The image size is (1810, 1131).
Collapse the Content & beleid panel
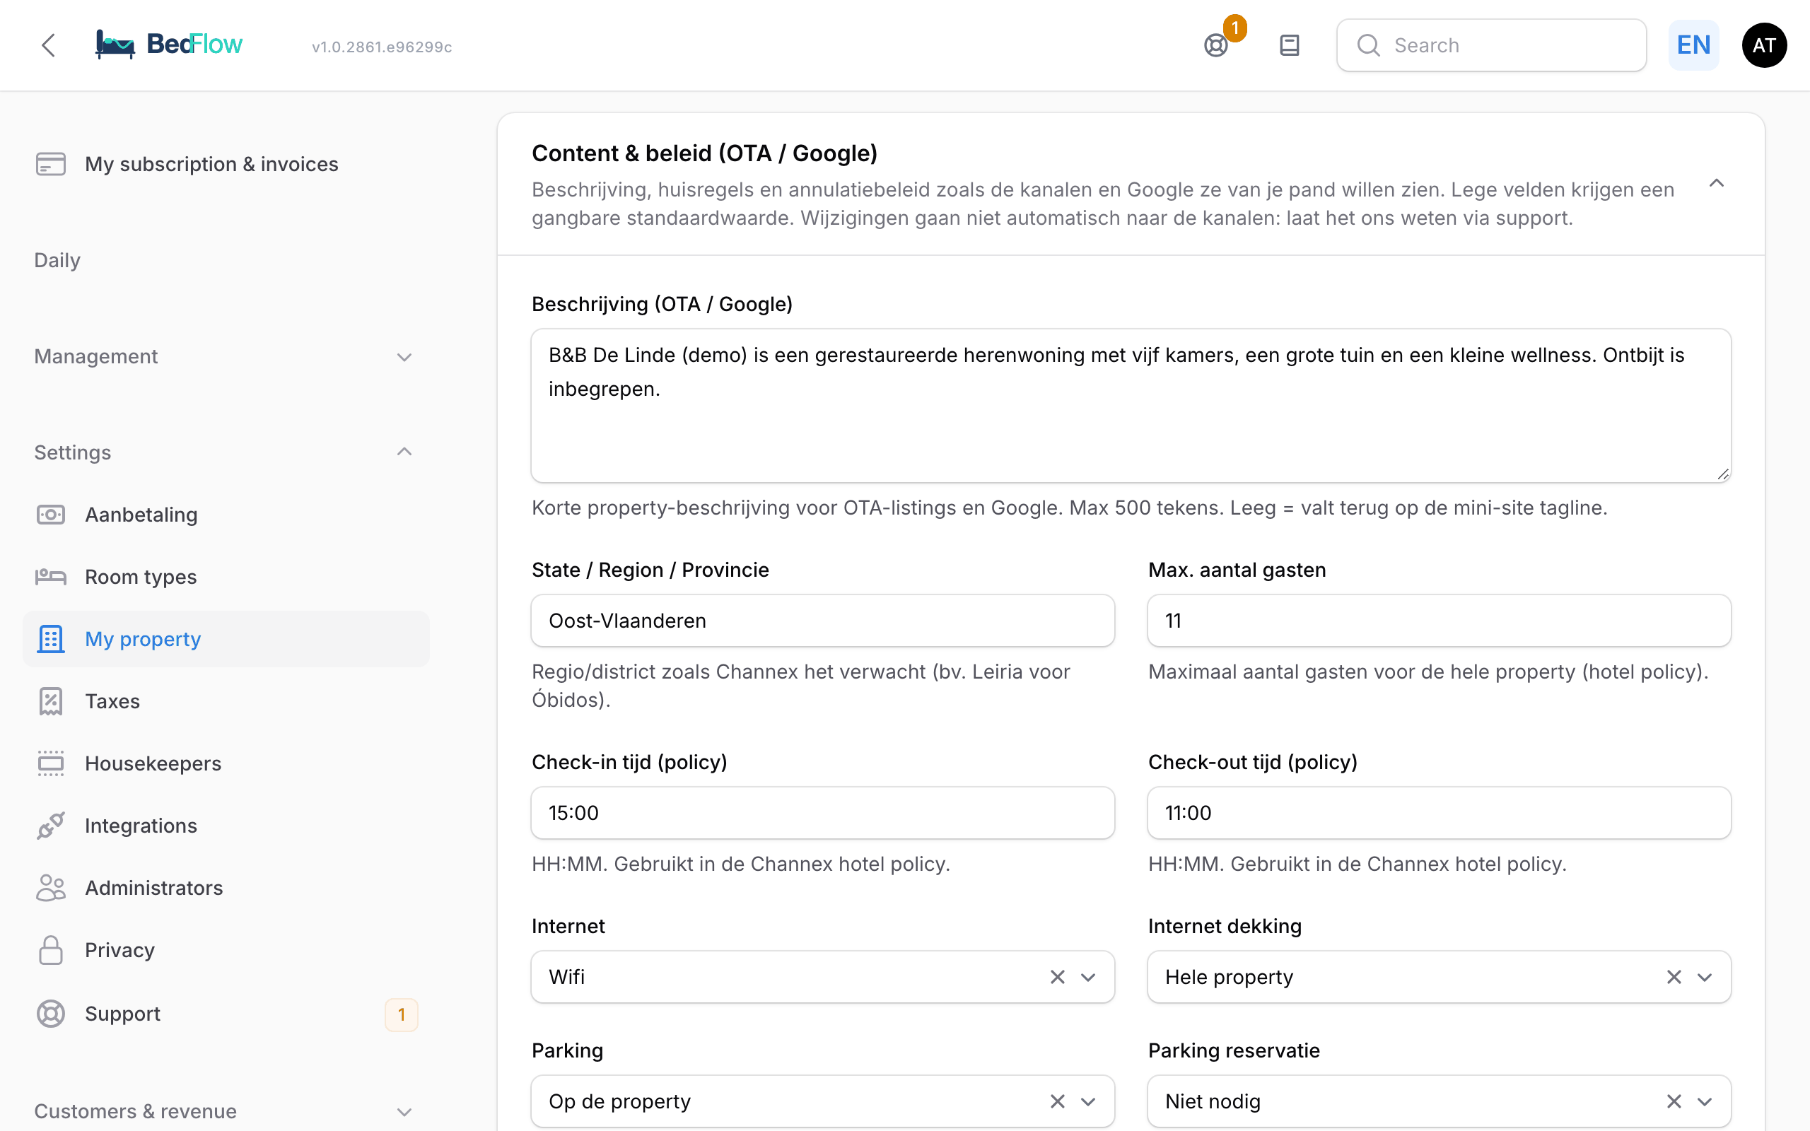click(x=1717, y=183)
